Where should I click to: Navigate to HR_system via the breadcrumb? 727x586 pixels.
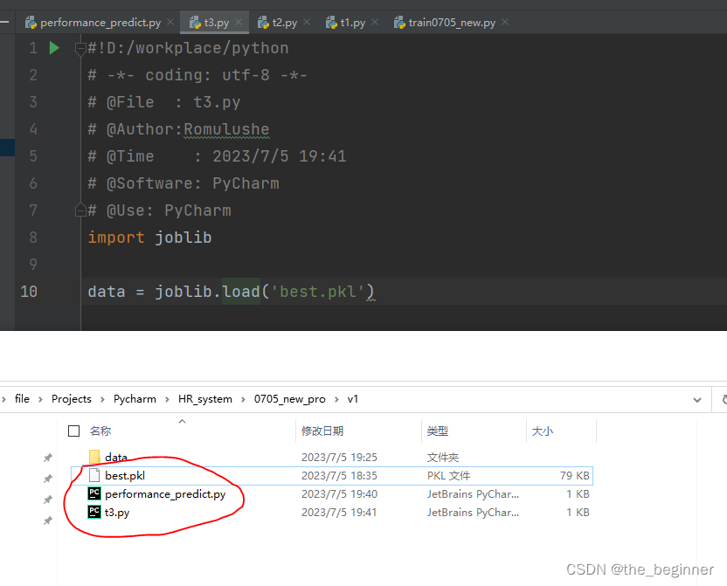point(205,399)
